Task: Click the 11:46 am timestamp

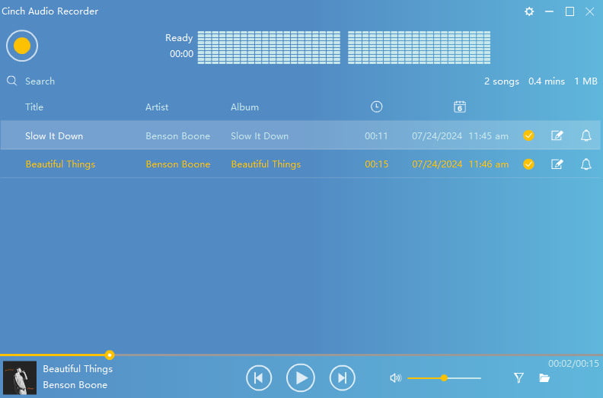Action: click(x=488, y=164)
